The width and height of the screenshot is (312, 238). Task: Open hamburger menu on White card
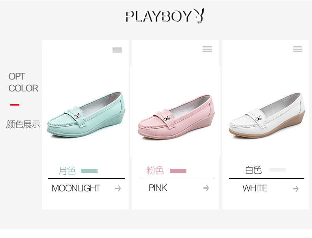tap(297, 49)
